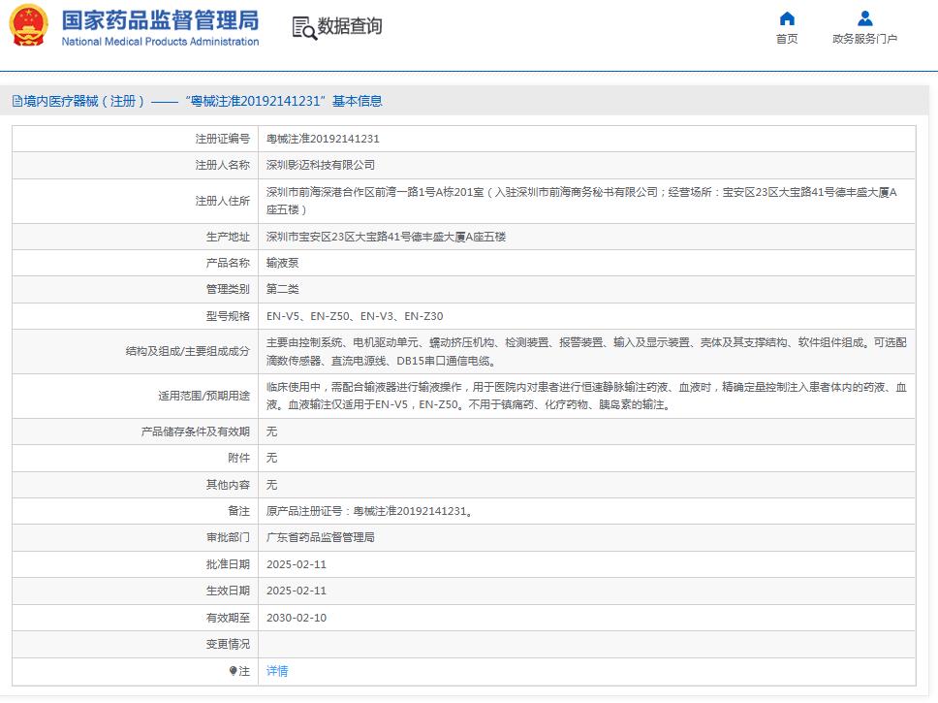Screen dimensions: 938x703
Task: Click the management category 第二类 value
Action: click(x=282, y=289)
